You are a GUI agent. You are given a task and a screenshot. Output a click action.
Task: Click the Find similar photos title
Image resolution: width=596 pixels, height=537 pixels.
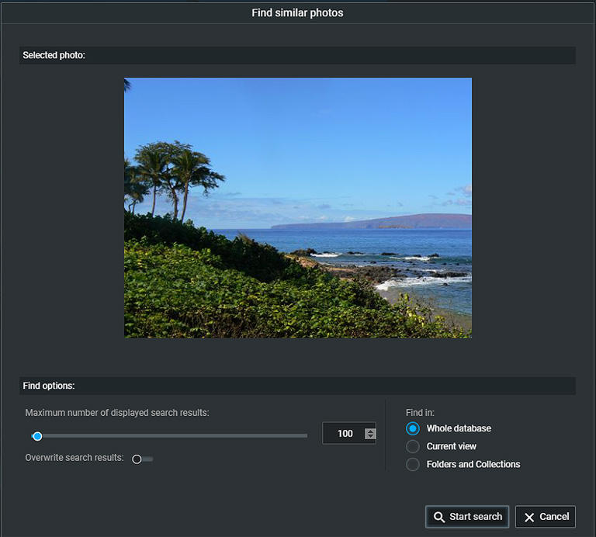[x=297, y=13]
